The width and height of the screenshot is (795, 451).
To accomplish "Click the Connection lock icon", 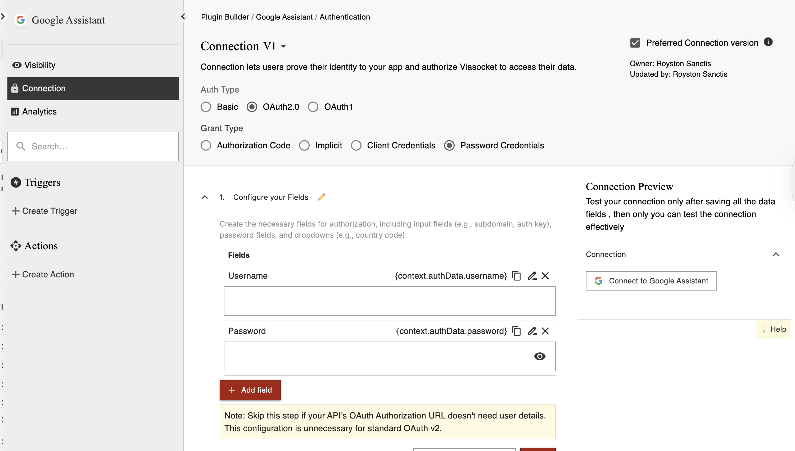I will tap(15, 88).
